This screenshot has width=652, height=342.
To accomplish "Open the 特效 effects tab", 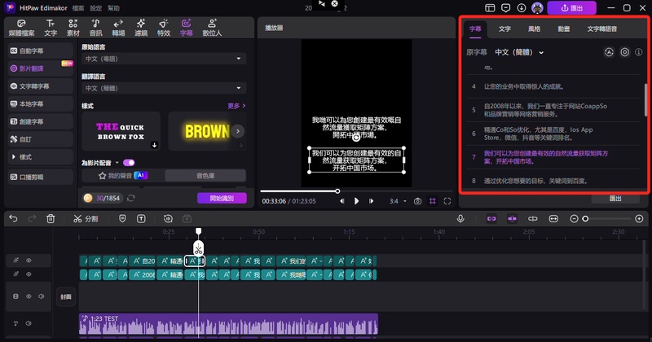I will tap(164, 28).
